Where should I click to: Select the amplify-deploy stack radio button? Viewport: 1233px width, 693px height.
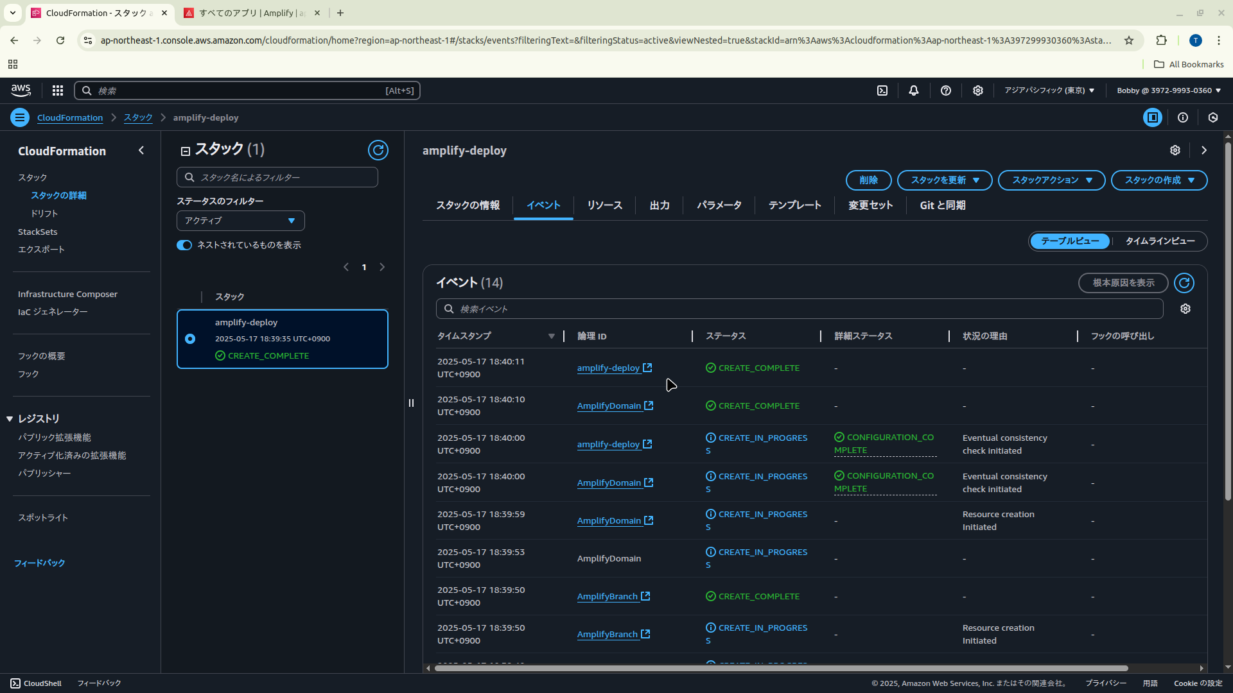click(x=190, y=339)
